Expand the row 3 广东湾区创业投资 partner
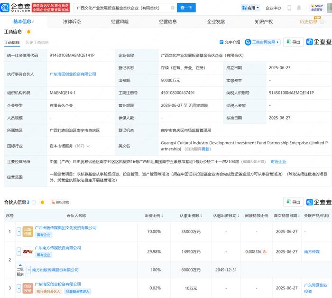Image resolution: width=332 pixels, height=298 pixels. 19,288
